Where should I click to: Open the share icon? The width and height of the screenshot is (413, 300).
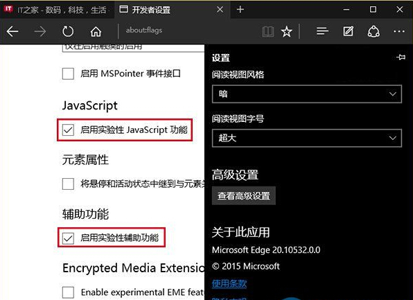(374, 32)
